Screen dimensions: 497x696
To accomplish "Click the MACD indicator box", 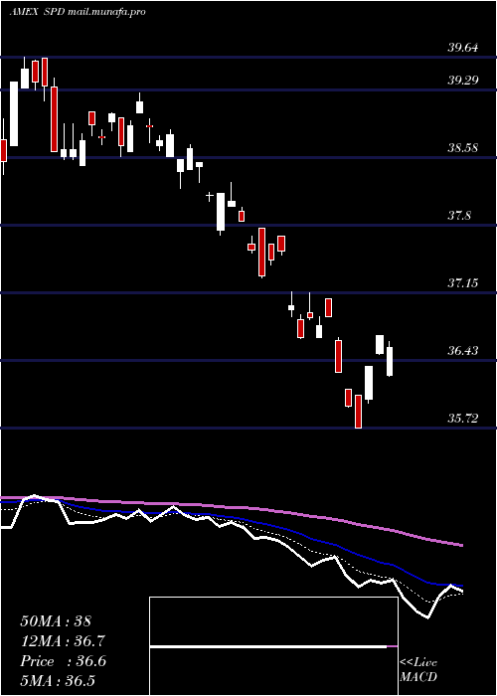I will coord(273,646).
